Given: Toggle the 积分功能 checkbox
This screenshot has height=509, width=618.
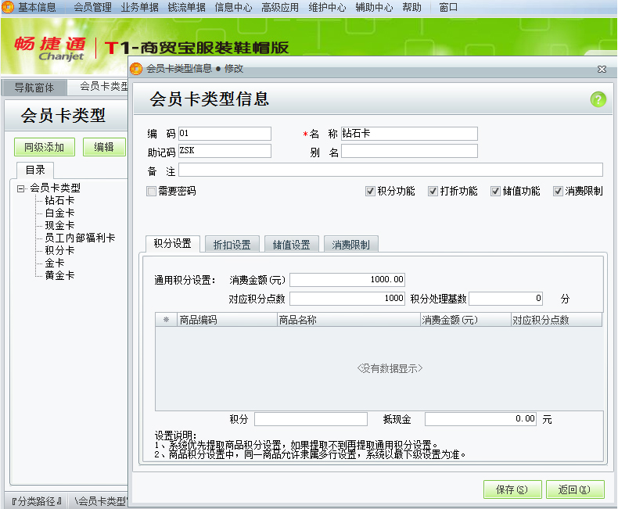Looking at the screenshot, I should coord(370,192).
